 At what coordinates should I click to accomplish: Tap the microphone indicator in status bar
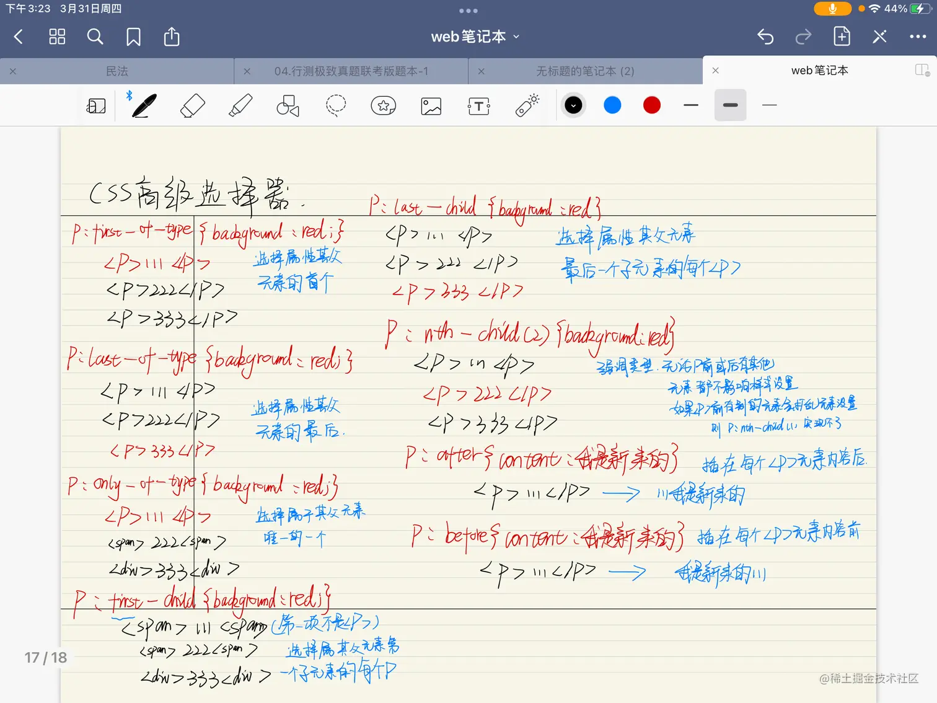pyautogui.click(x=833, y=9)
